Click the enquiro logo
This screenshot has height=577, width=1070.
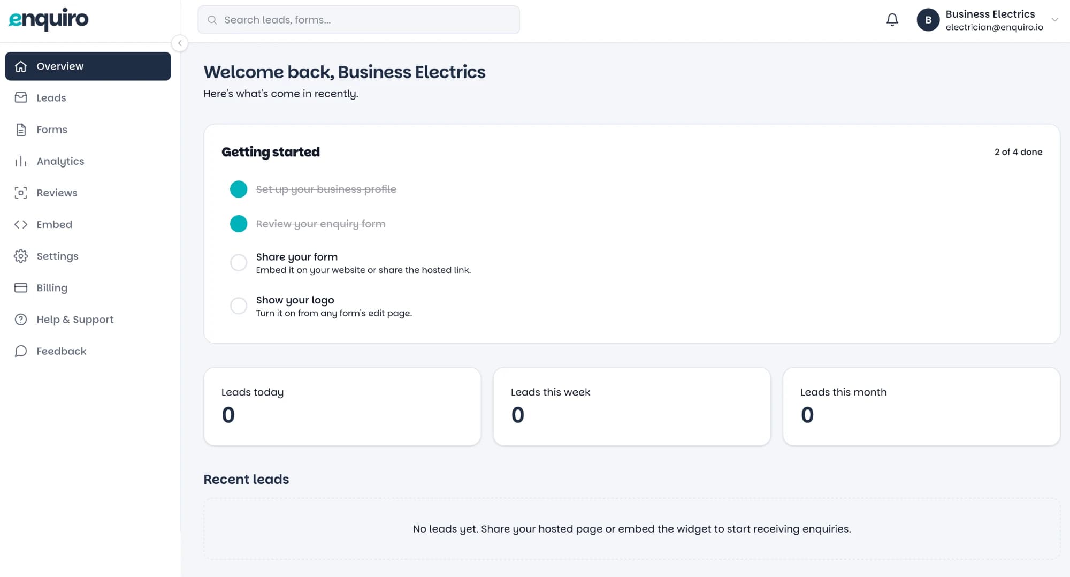tap(49, 20)
